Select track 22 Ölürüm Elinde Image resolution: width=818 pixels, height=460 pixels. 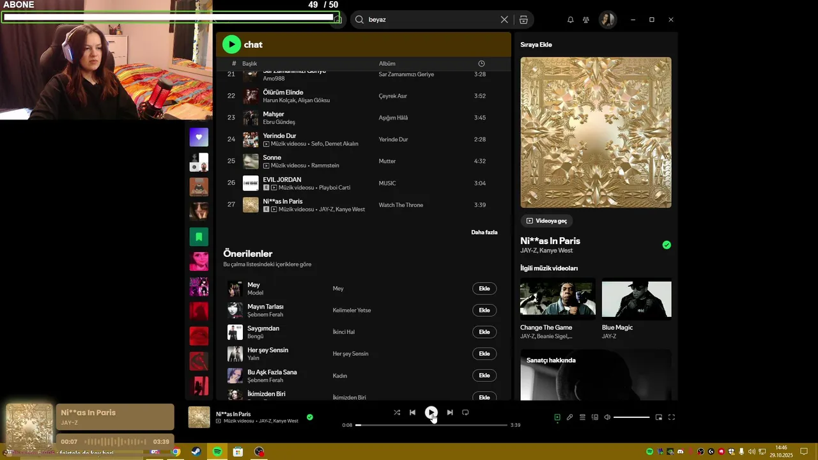[364, 96]
